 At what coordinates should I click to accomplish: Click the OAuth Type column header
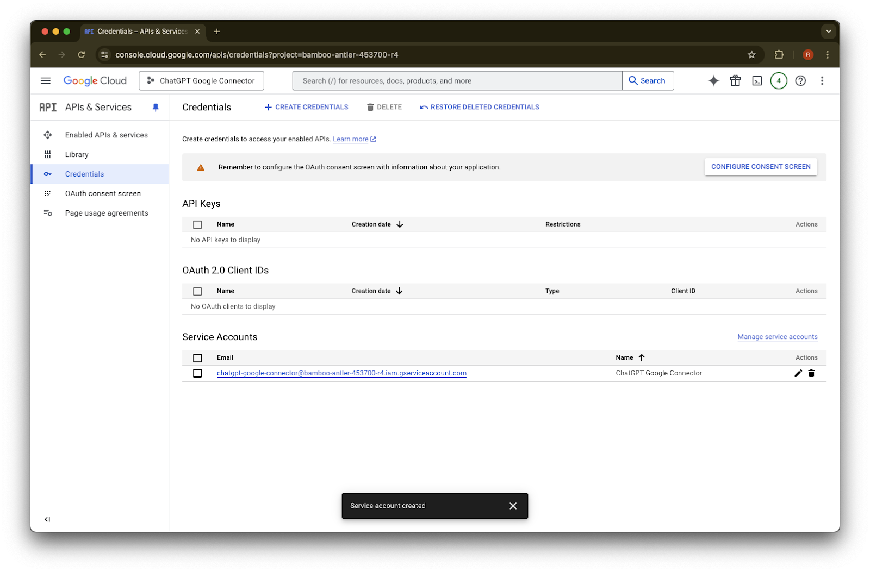pyautogui.click(x=552, y=291)
